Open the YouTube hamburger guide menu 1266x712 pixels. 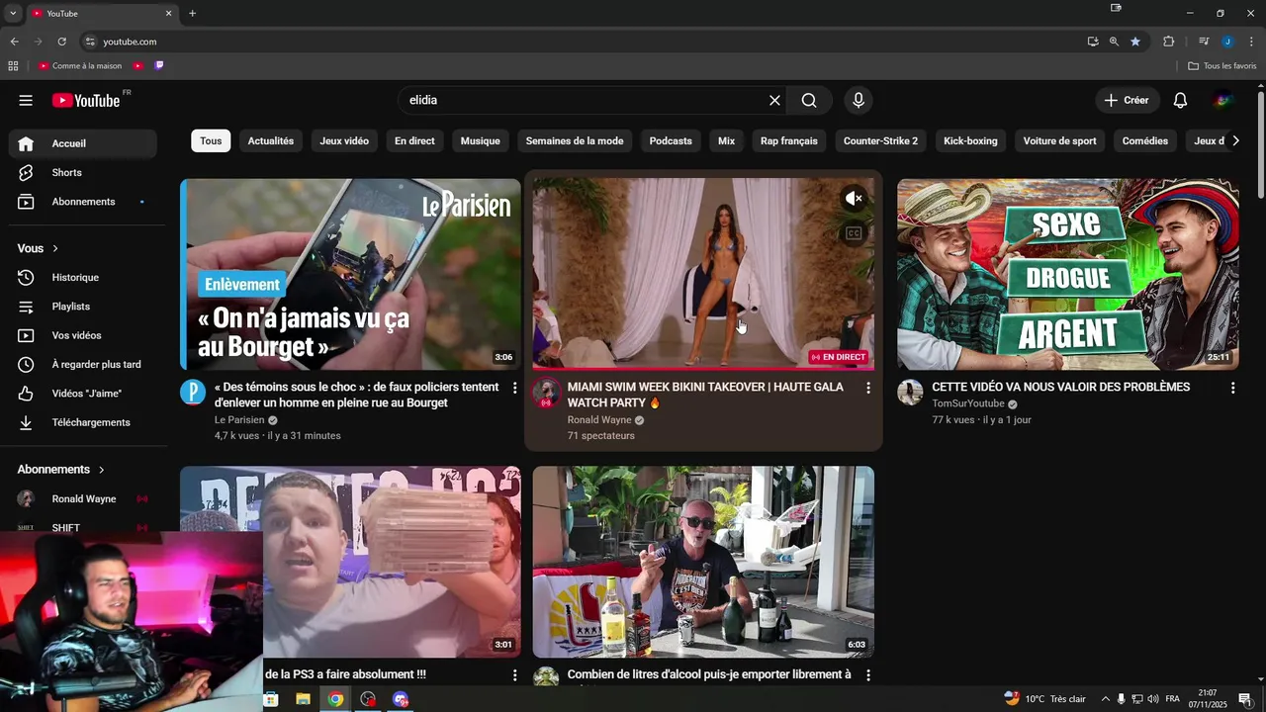tap(26, 100)
